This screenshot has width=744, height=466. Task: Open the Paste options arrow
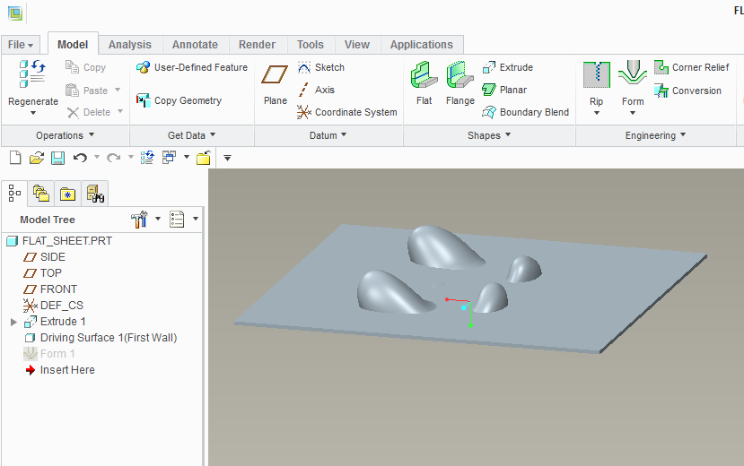[118, 90]
